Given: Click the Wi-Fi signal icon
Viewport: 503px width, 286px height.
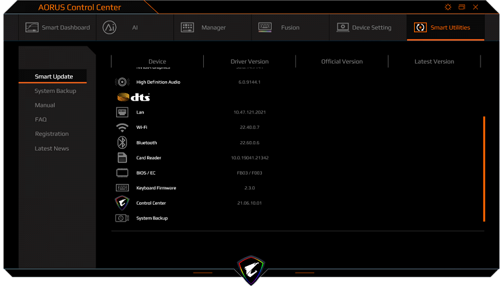Looking at the screenshot, I should coord(123,128).
